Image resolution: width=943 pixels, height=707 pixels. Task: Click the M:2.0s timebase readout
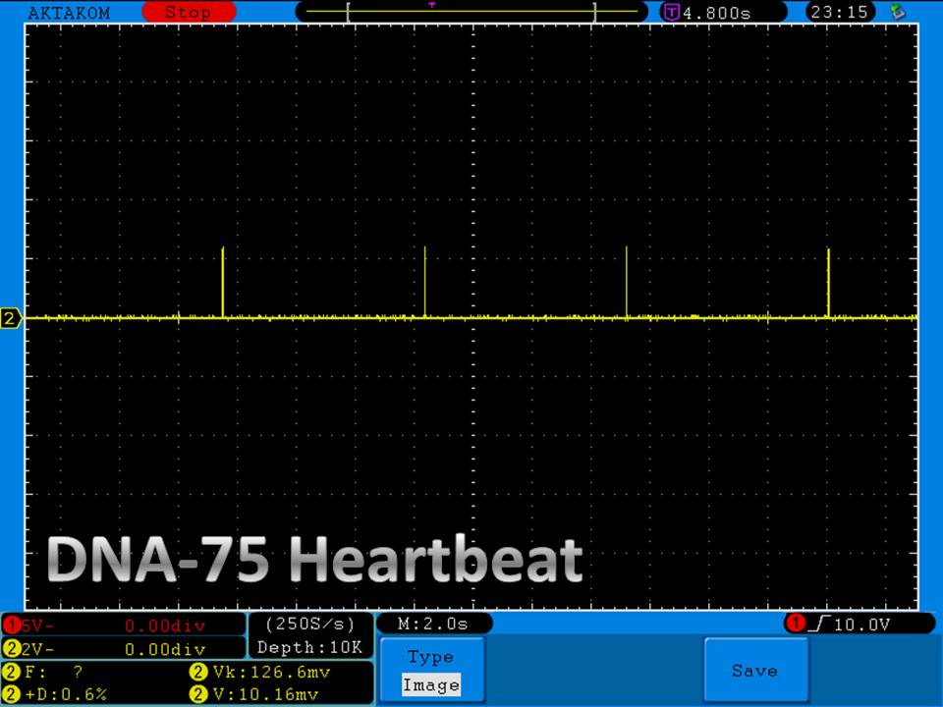pos(433,624)
